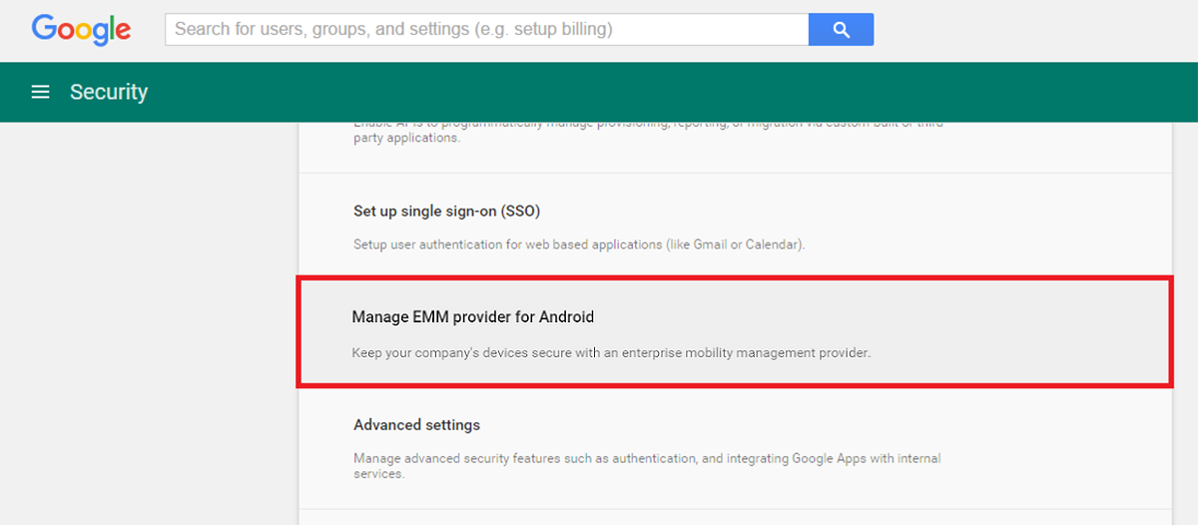Focus the users, groups, and settings search field
1198x525 pixels.
[x=486, y=29]
